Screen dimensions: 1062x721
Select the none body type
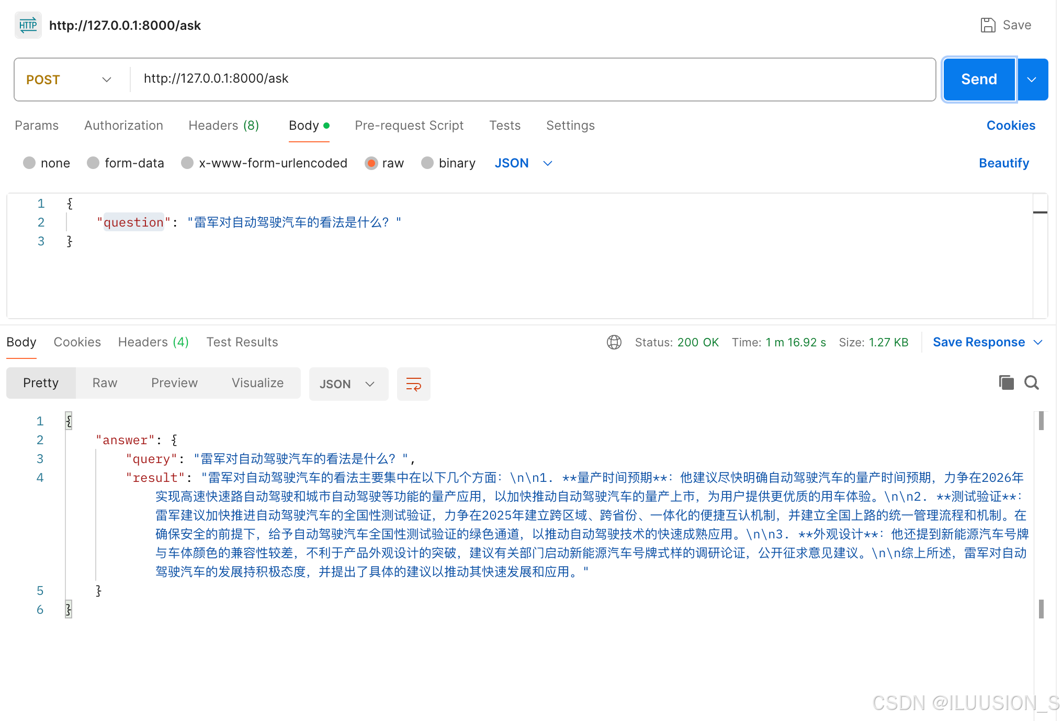(x=30, y=163)
